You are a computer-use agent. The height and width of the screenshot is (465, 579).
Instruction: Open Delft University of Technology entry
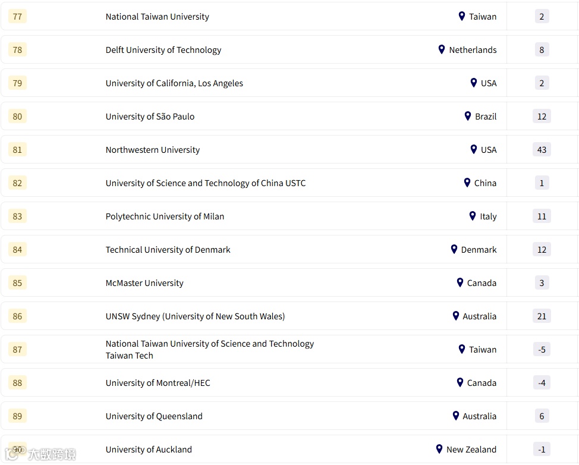(163, 50)
